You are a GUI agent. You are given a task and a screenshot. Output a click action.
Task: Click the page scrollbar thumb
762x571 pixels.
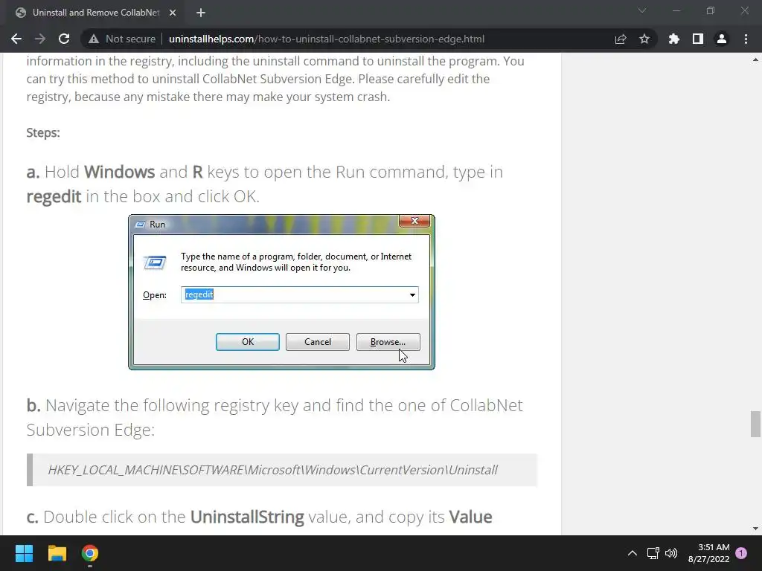[x=755, y=424]
